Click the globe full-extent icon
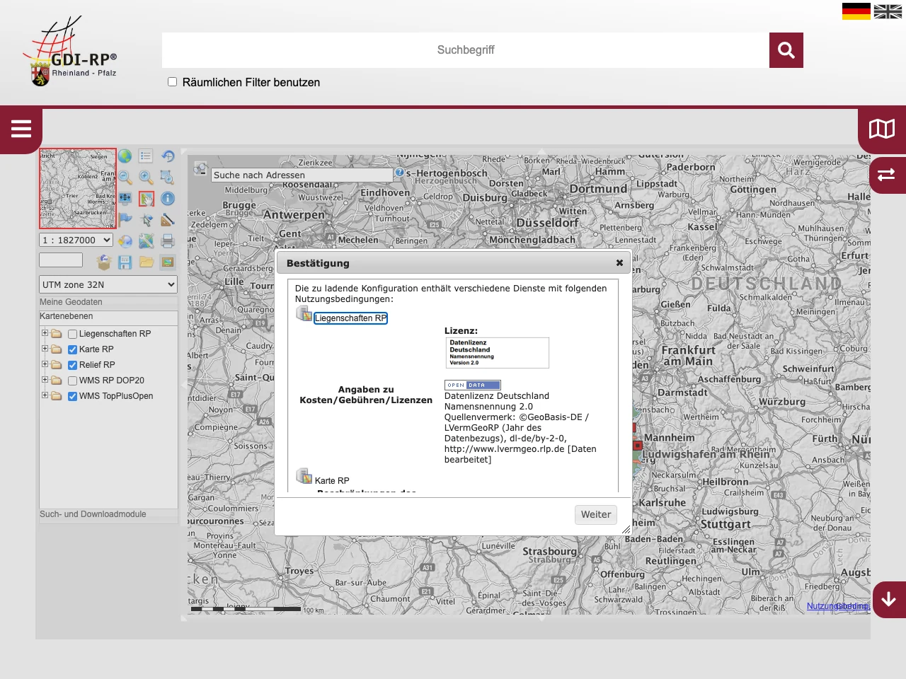This screenshot has height=679, width=906. [125, 156]
